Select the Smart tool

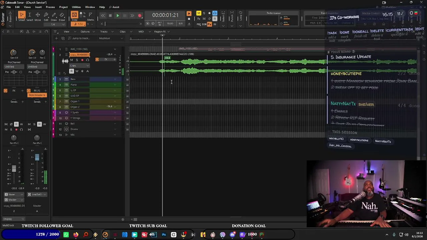21,16
